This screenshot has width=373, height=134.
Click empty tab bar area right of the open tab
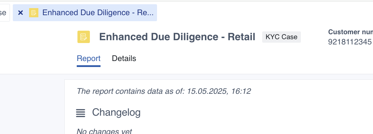262,13
